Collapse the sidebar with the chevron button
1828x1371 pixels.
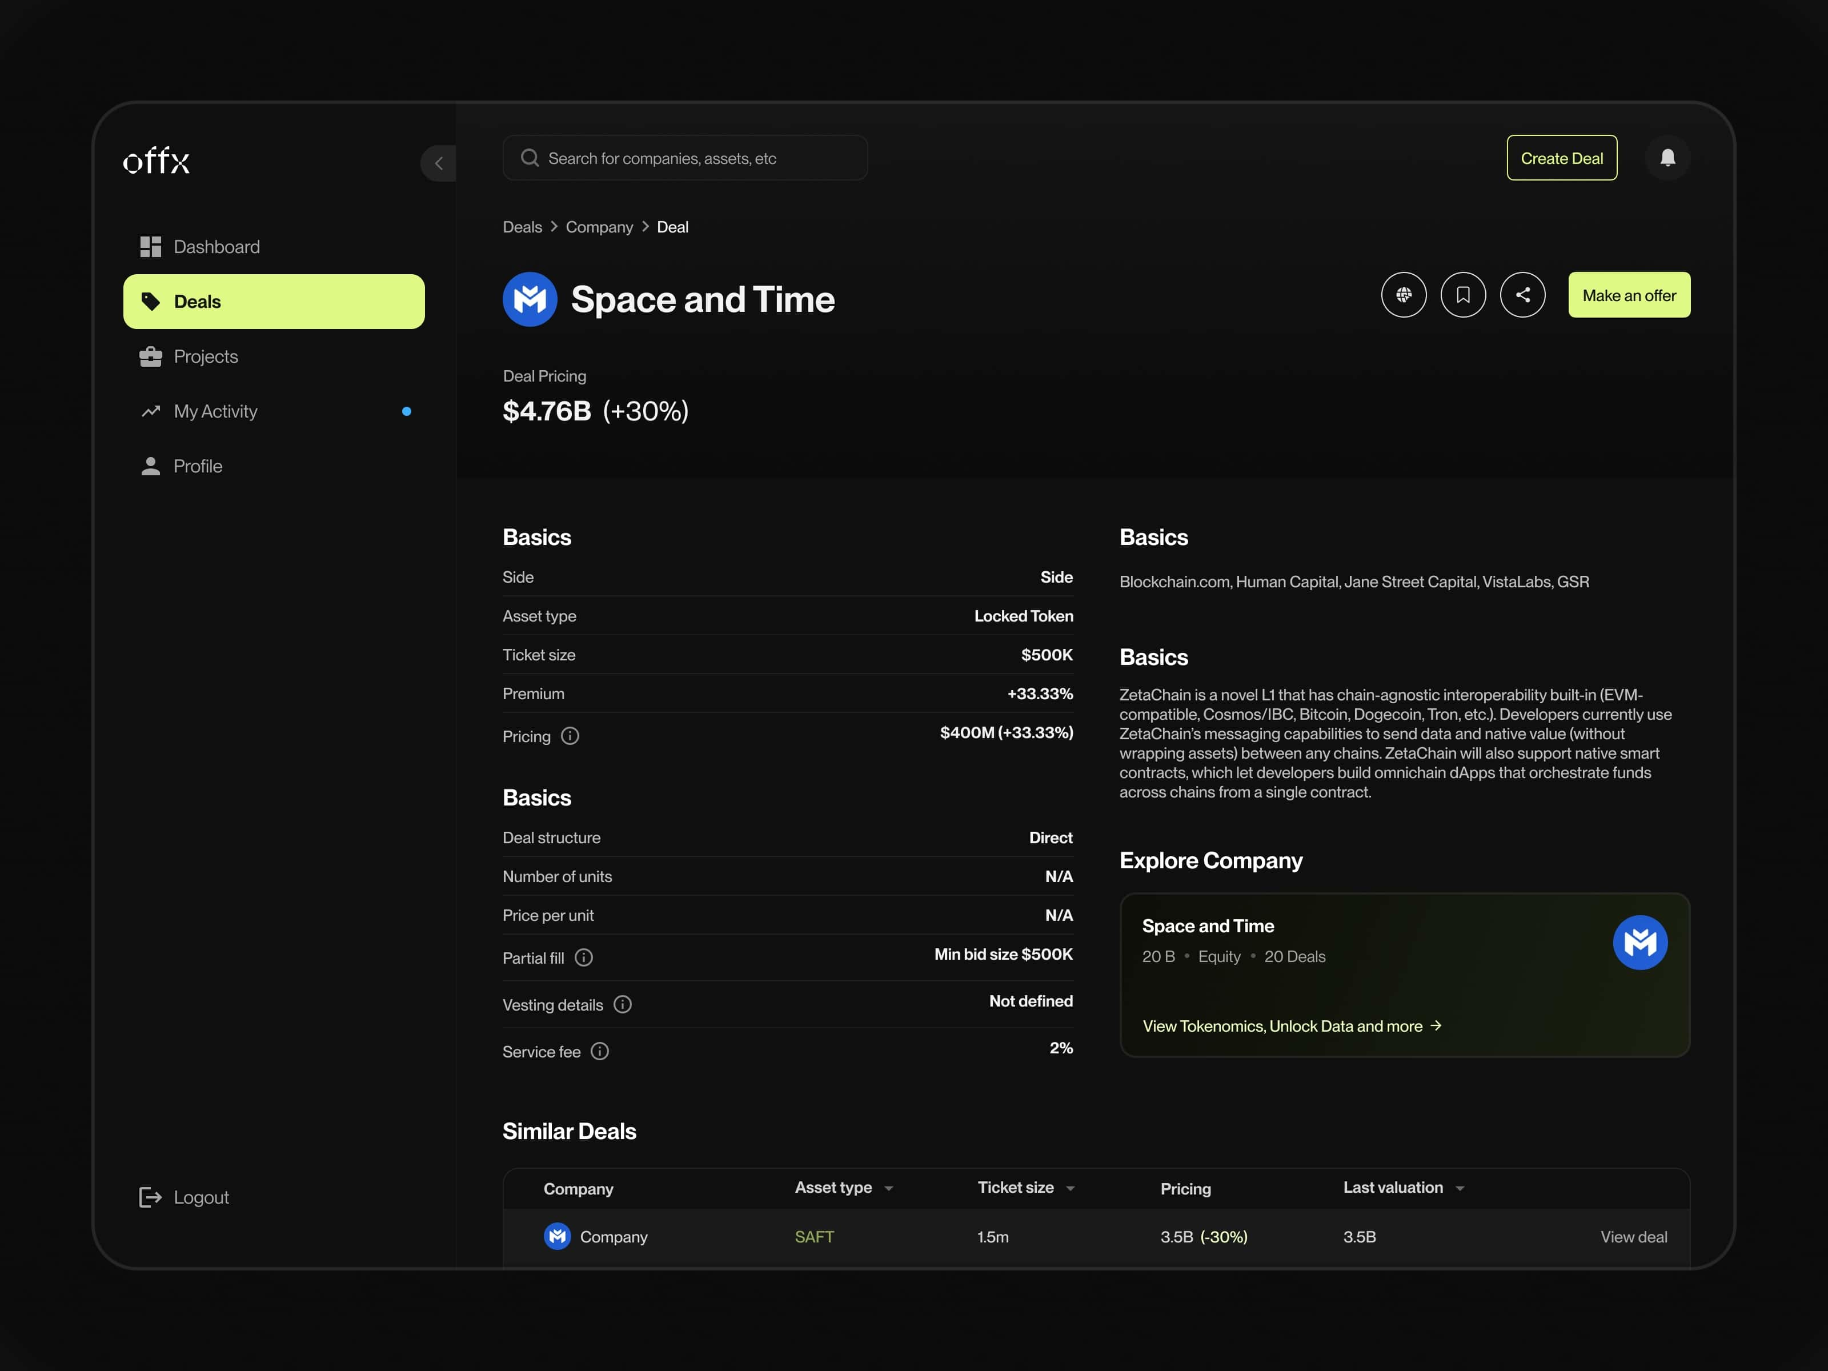click(439, 163)
